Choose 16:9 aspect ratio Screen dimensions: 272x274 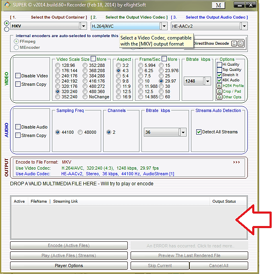118,97
